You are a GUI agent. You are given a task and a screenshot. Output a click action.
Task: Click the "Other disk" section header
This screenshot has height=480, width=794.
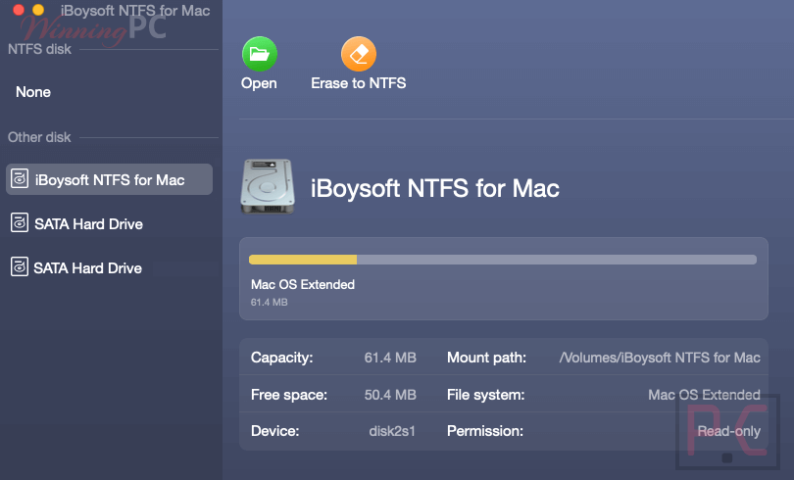(39, 137)
